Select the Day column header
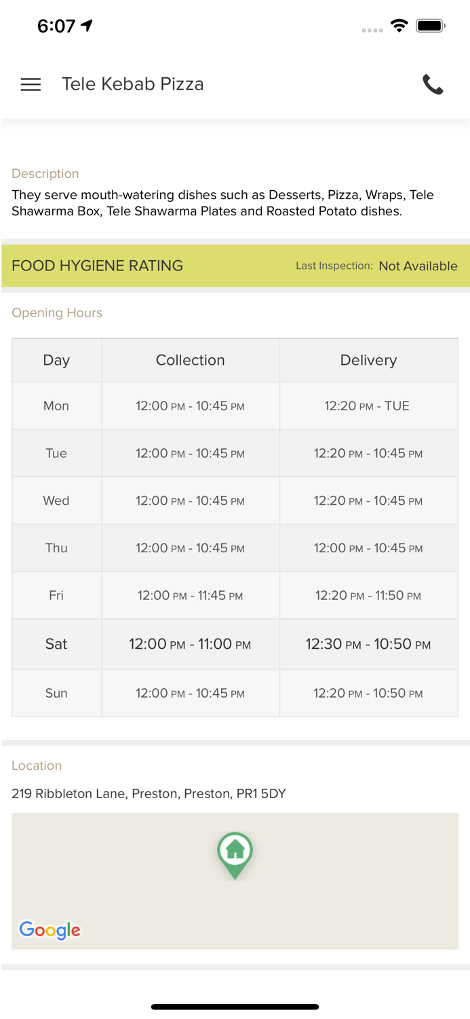Viewport: 470px width, 1019px height. pyautogui.click(x=56, y=360)
